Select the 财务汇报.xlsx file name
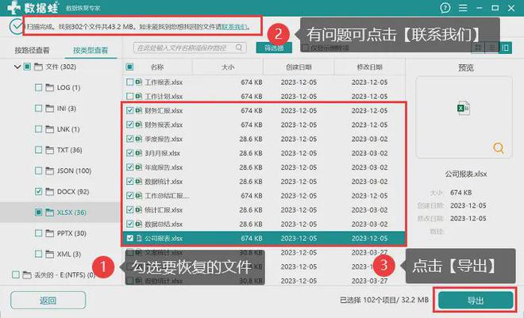Image resolution: width=524 pixels, height=318 pixels. tap(164, 110)
